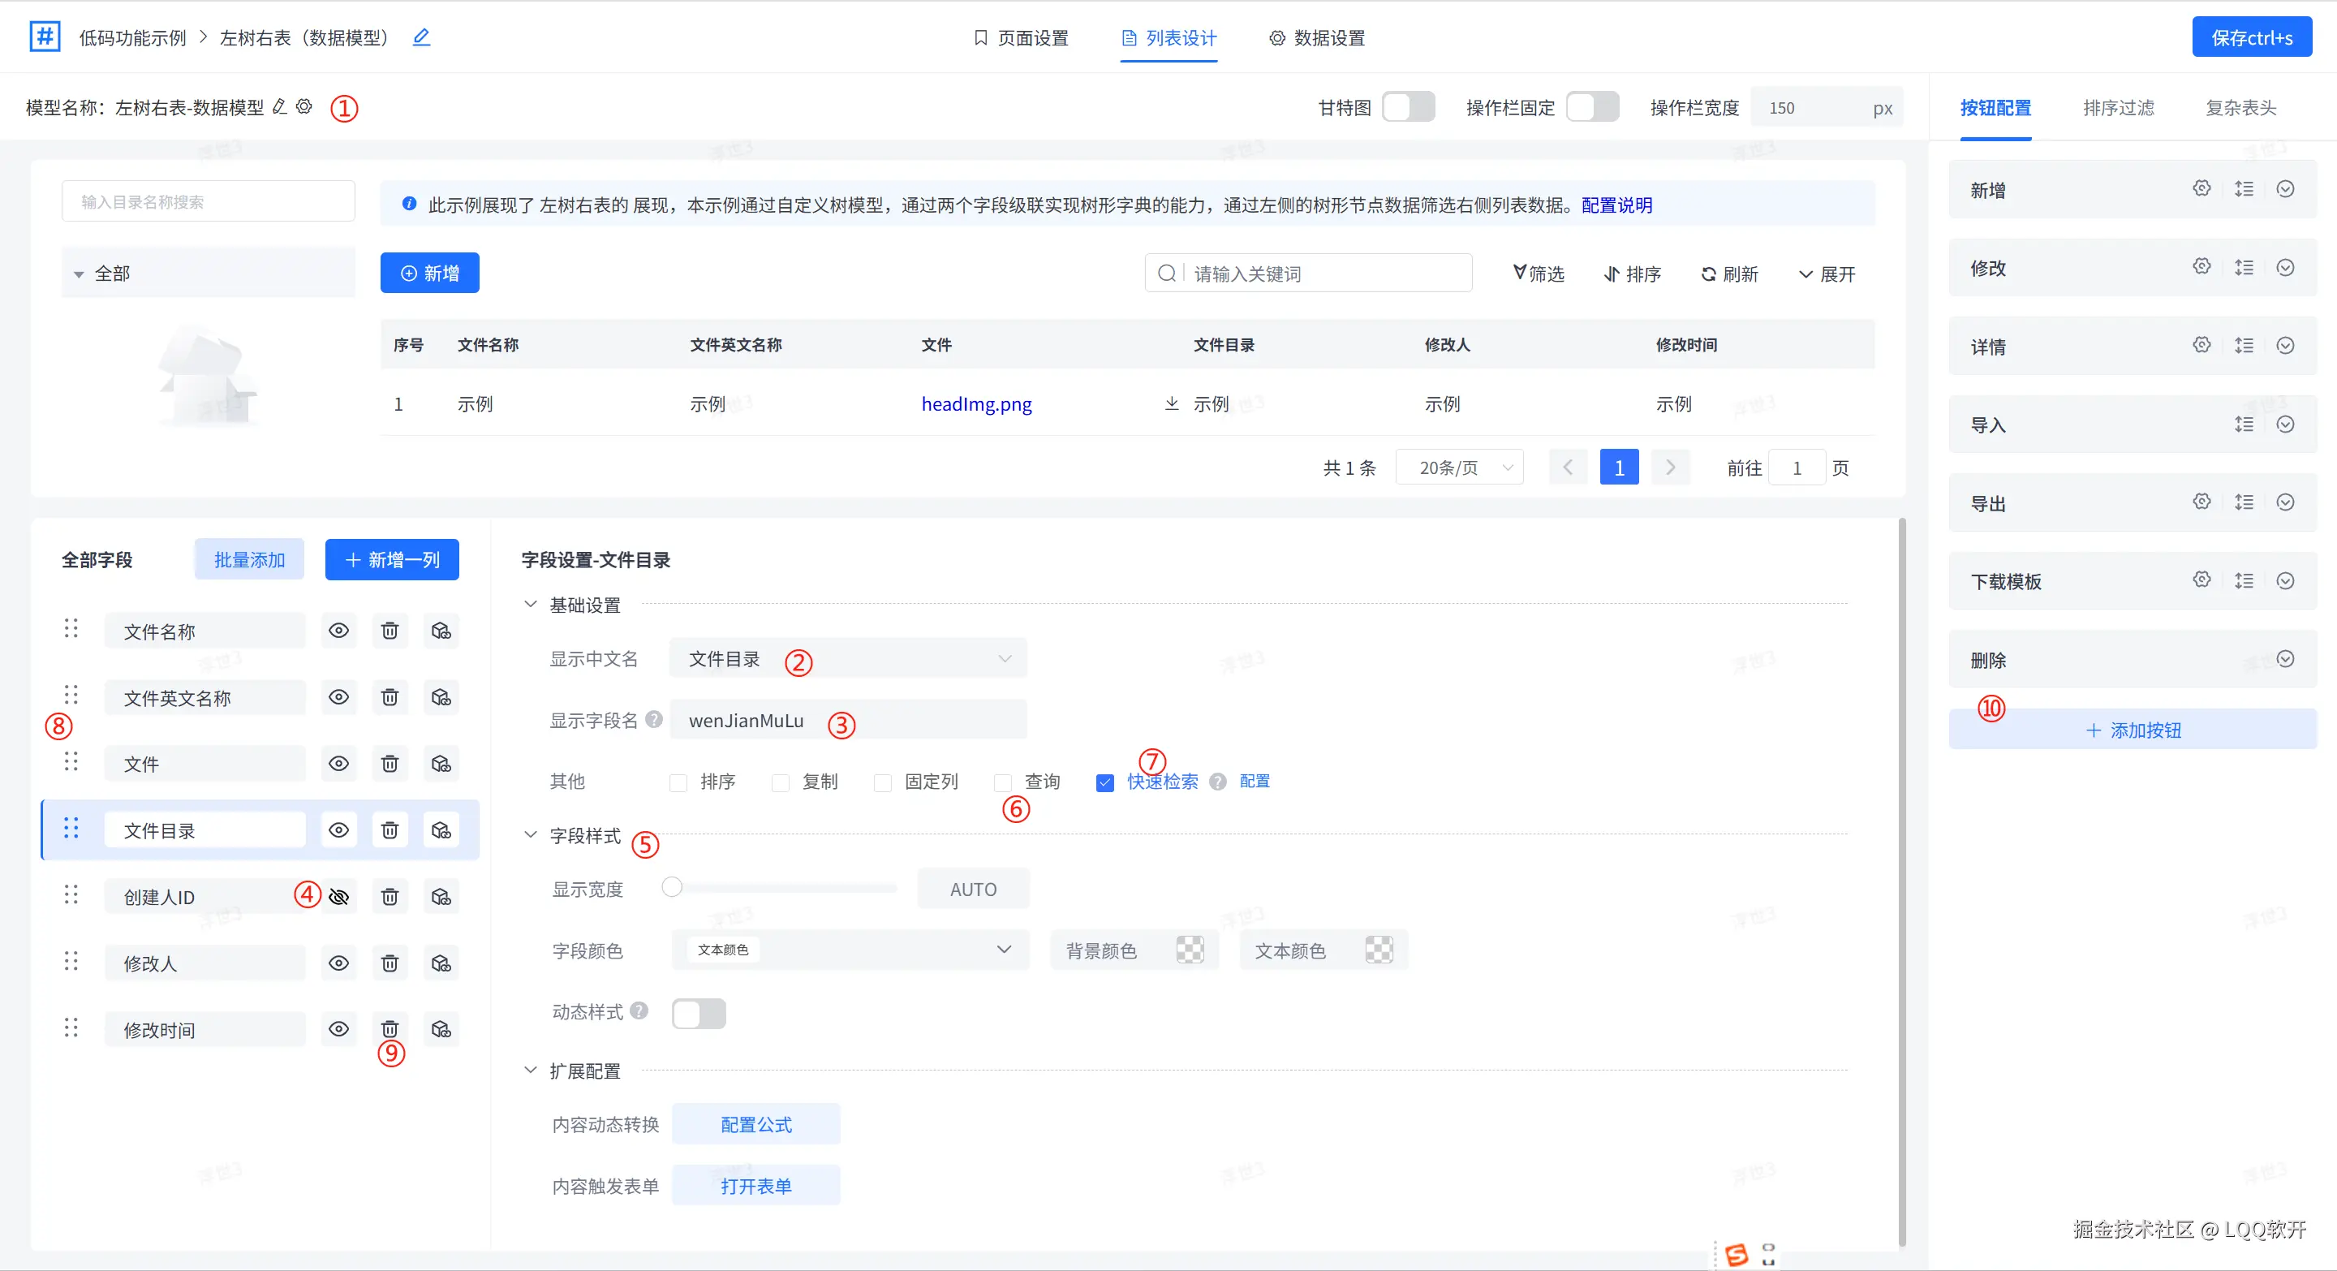Toggle the 甘特图 switch

pos(1408,107)
